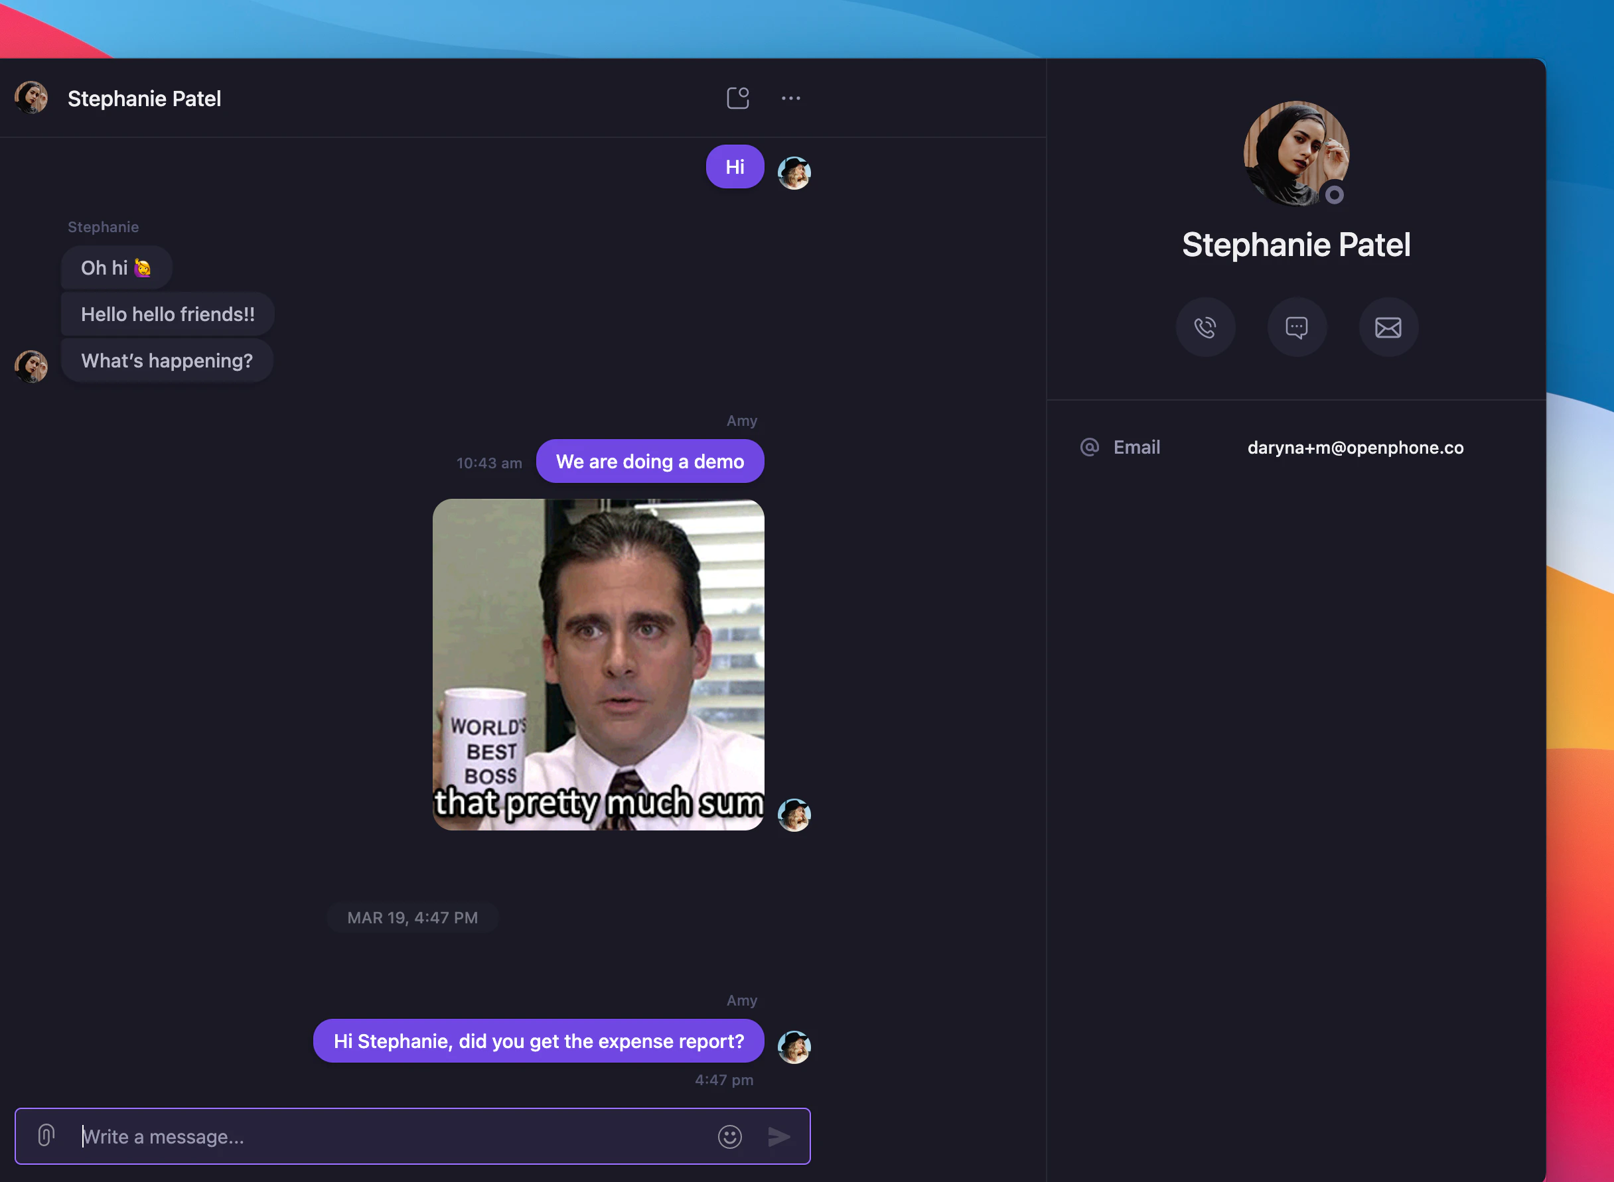The height and width of the screenshot is (1182, 1614).
Task: Open the emoji picker in the message box
Action: tap(729, 1136)
